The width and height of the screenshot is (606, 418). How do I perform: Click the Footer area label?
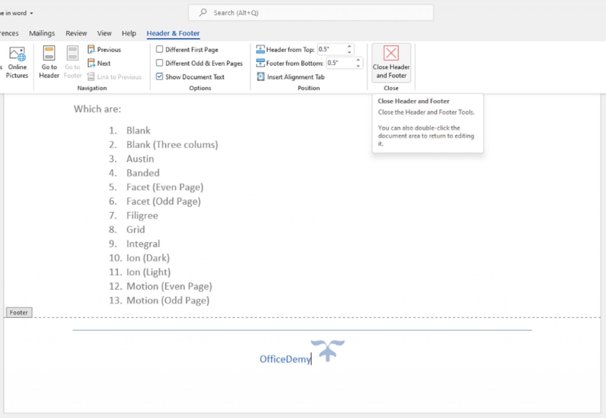pyautogui.click(x=18, y=312)
